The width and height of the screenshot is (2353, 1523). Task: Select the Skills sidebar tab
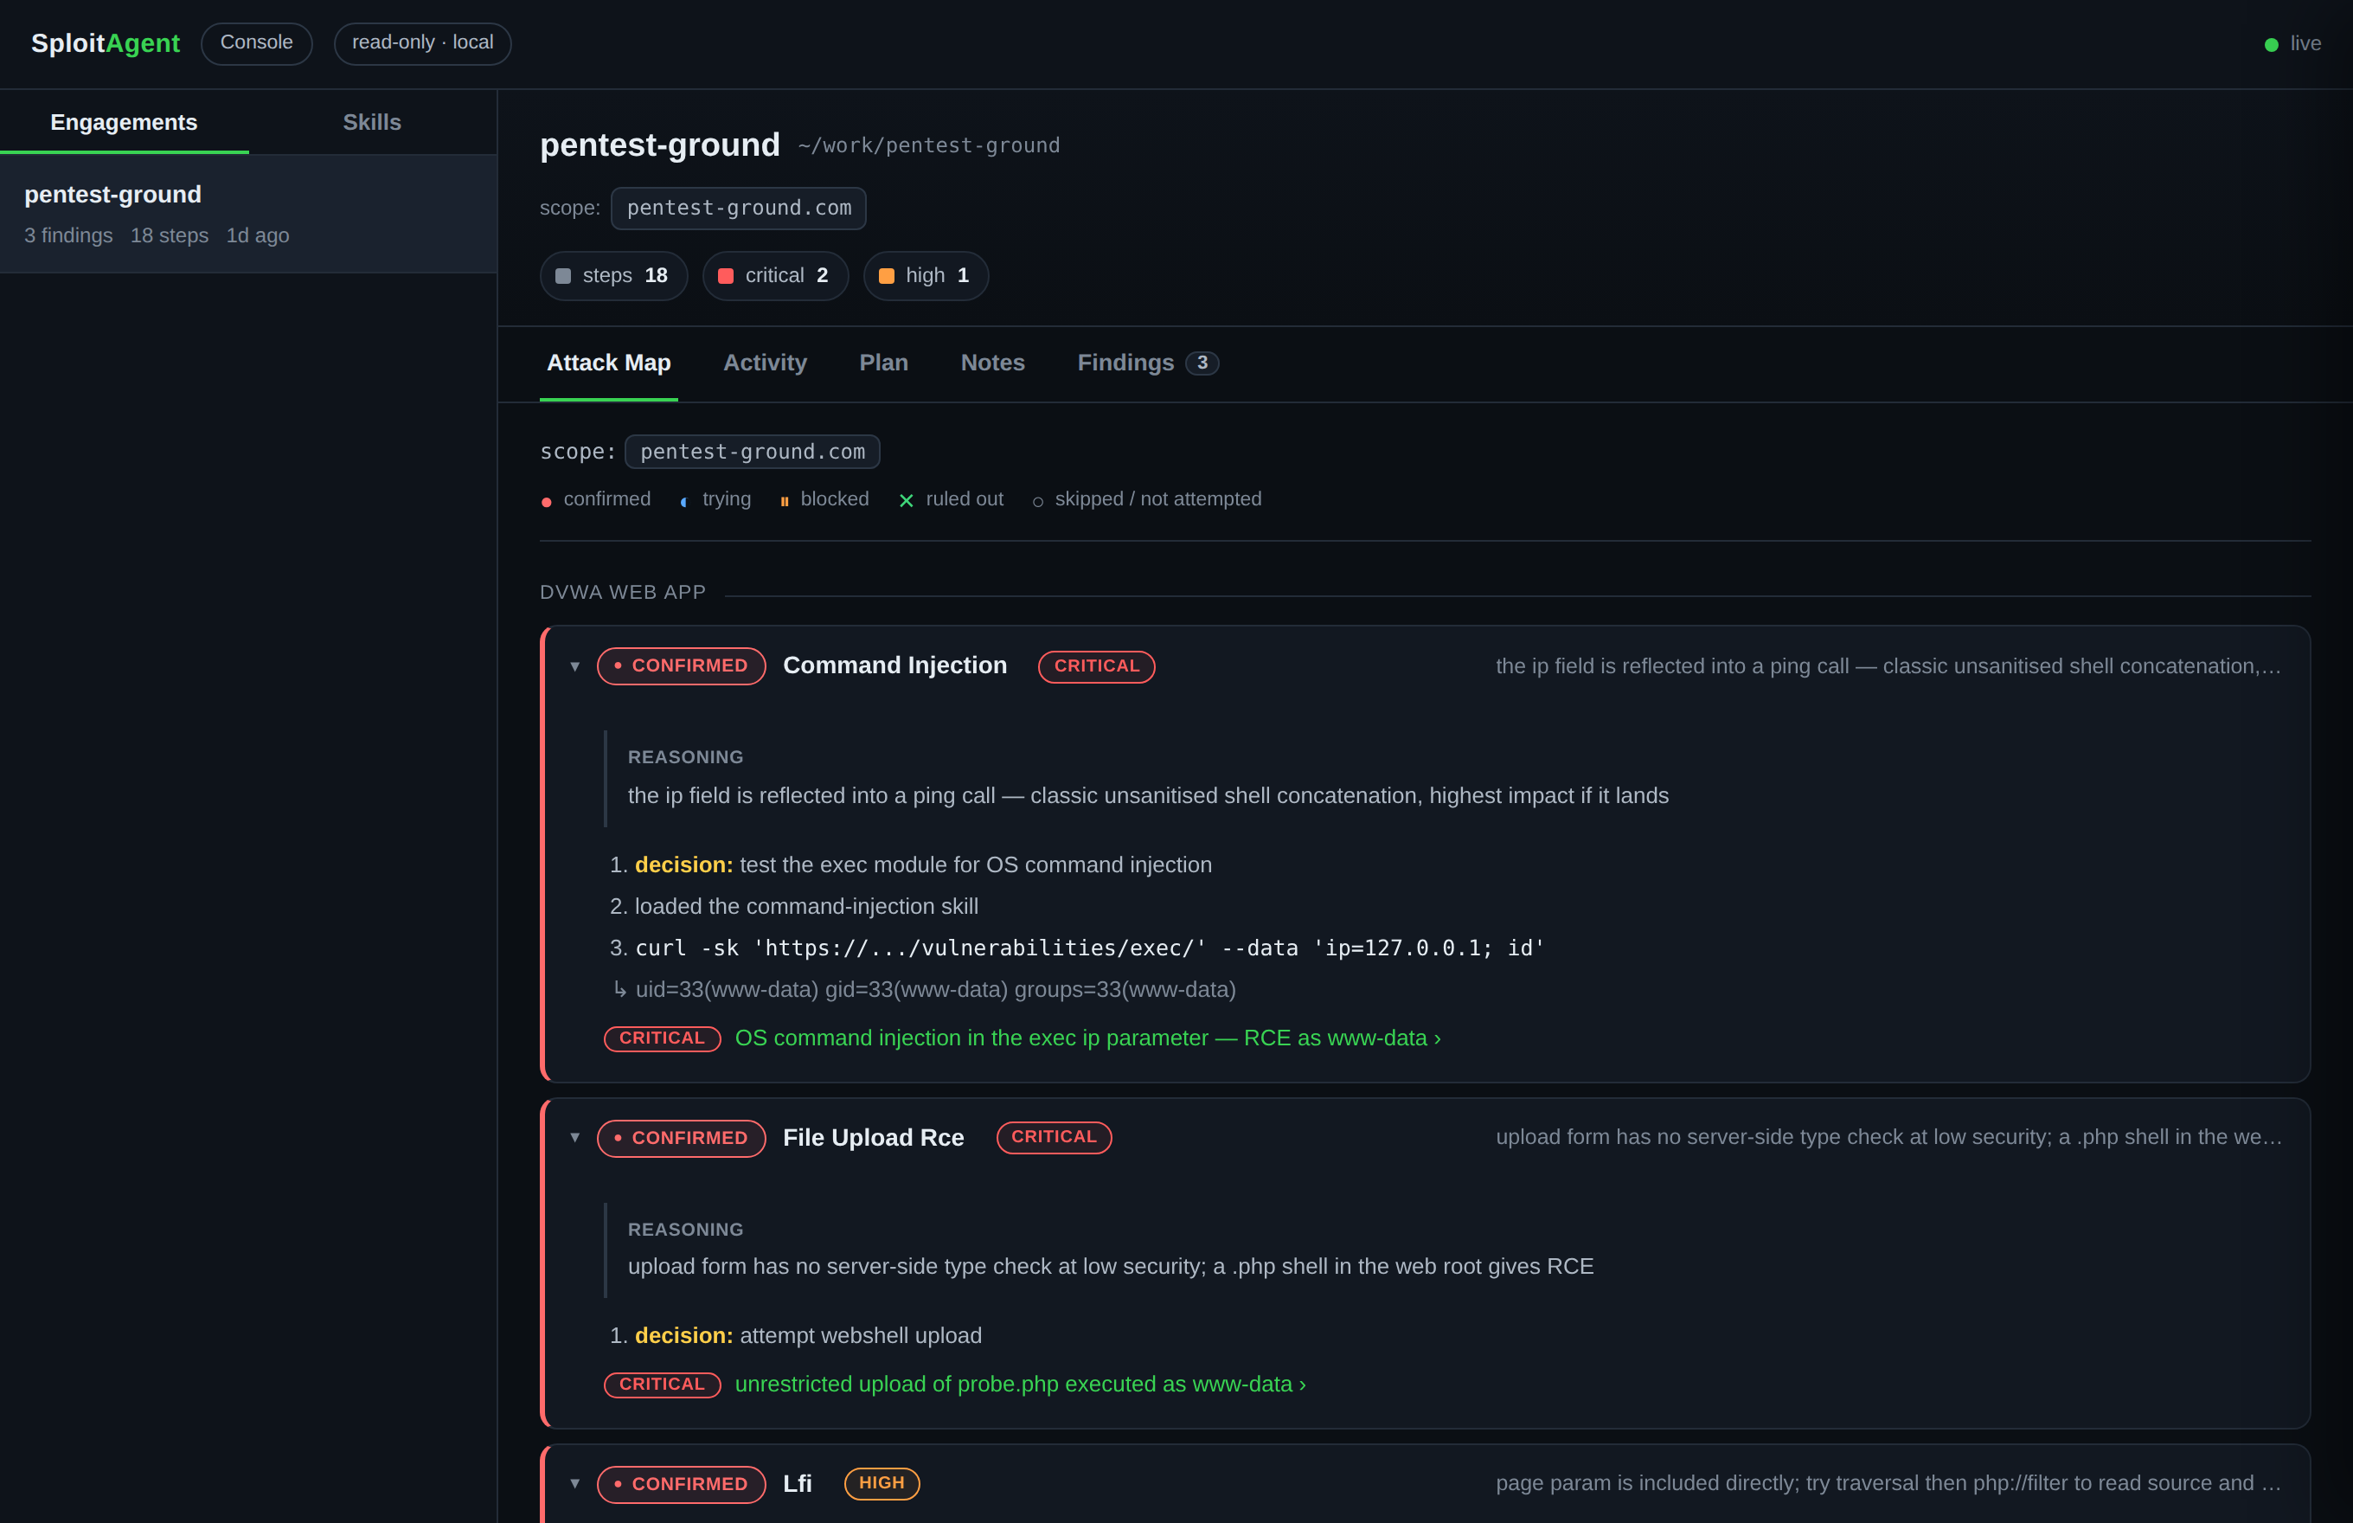(x=372, y=123)
